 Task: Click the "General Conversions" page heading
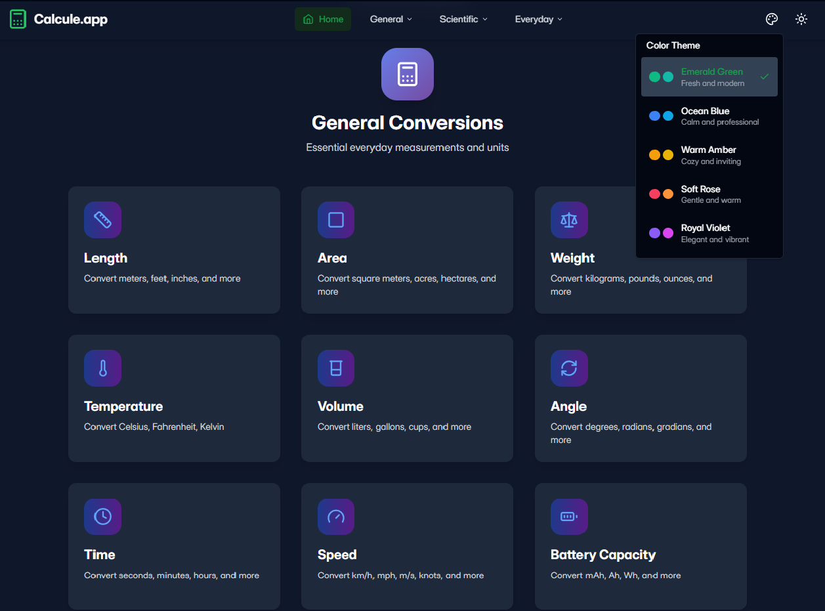(x=408, y=123)
